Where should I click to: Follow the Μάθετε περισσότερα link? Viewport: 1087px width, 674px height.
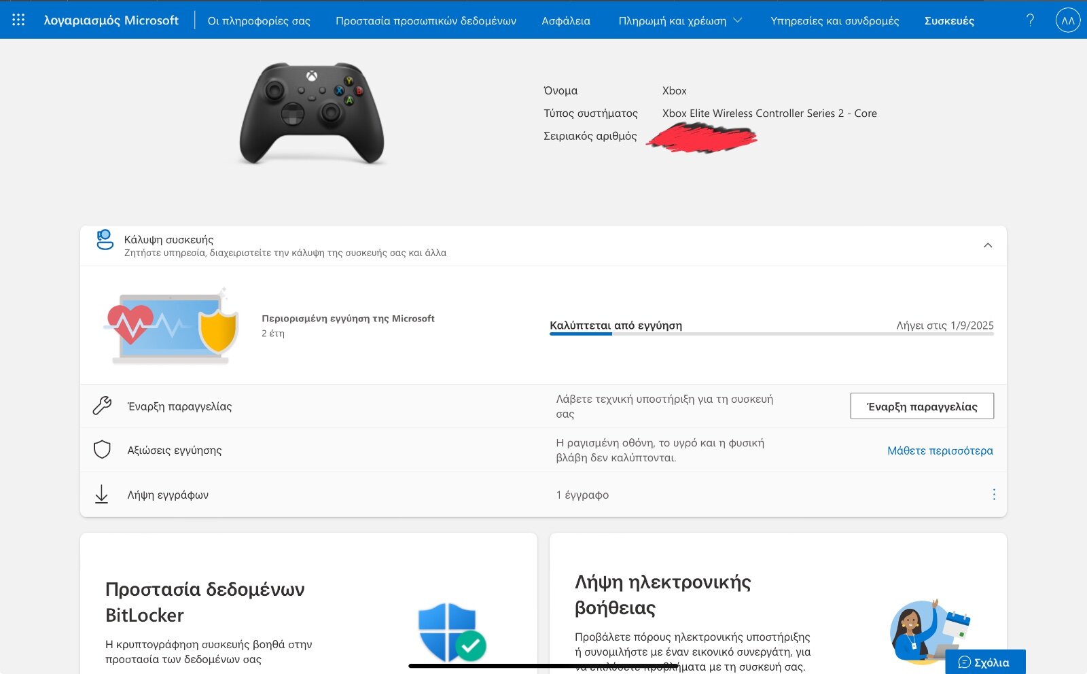pyautogui.click(x=940, y=450)
